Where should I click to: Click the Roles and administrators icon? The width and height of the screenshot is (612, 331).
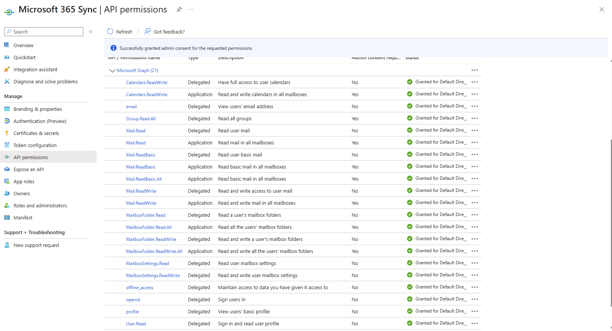click(x=7, y=205)
